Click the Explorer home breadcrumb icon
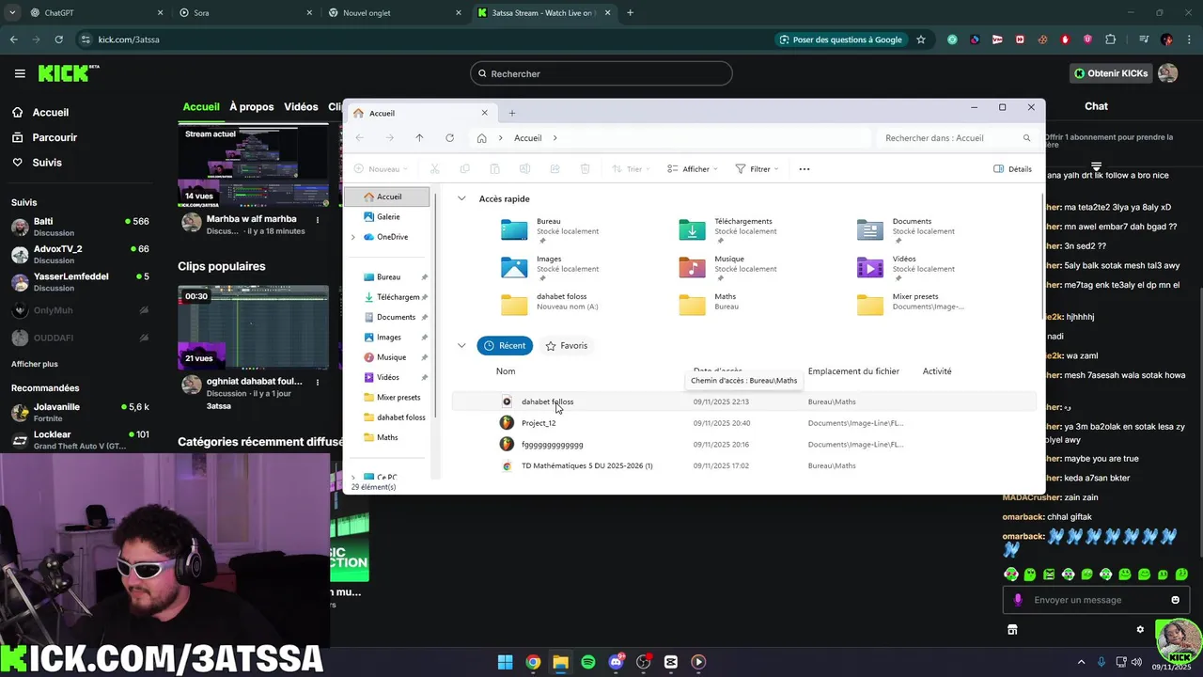This screenshot has height=677, width=1203. 481,138
